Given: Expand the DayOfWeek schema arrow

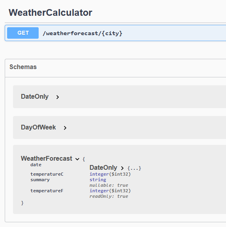Looking at the screenshot, I should (65, 128).
